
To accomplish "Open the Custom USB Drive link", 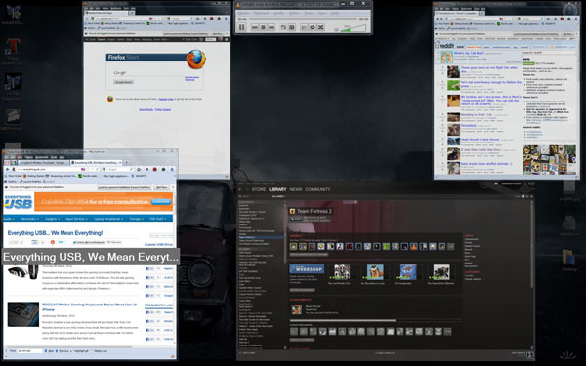I will (x=158, y=245).
